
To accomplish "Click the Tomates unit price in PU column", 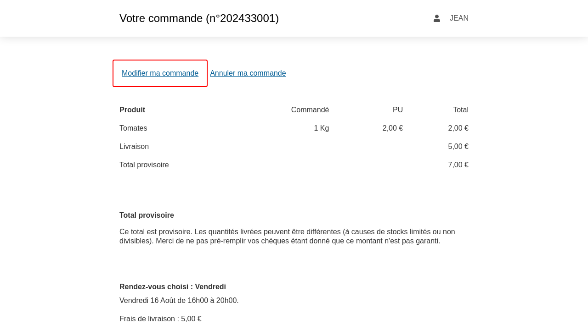I will point(392,128).
